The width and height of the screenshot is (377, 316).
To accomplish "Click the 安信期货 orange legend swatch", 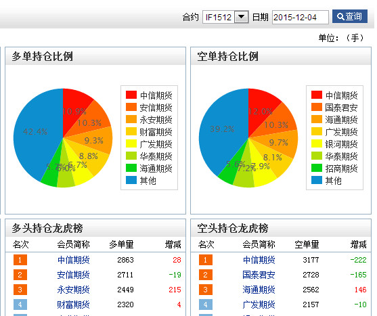I will (131, 107).
